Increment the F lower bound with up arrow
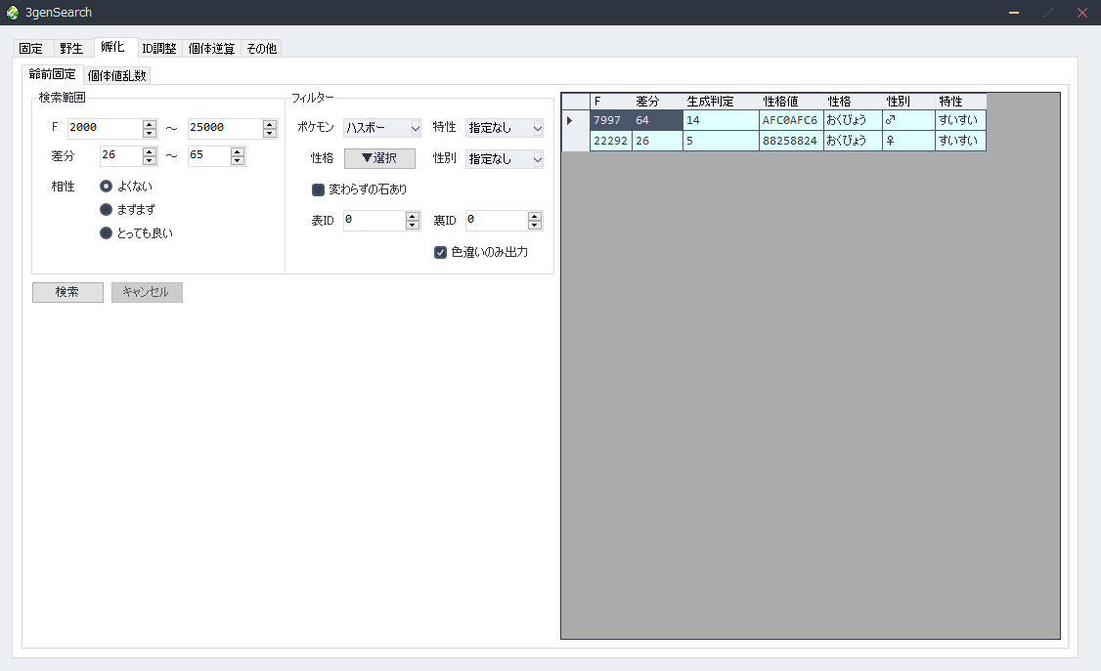Viewport: 1101px width, 671px height. pyautogui.click(x=148, y=123)
